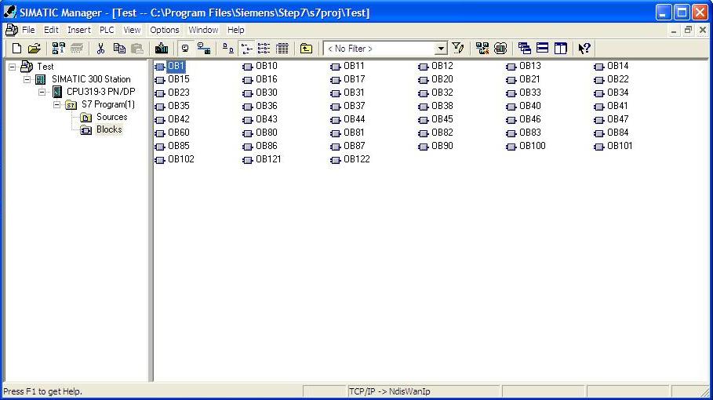Open the Options menu
This screenshot has width=713, height=400.
click(x=165, y=30)
